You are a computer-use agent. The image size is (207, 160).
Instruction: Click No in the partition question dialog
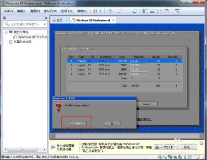click(112, 124)
